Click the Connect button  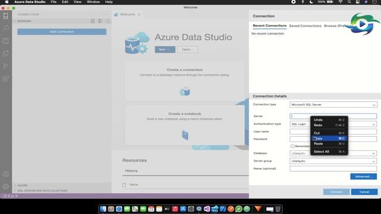pyautogui.click(x=336, y=192)
